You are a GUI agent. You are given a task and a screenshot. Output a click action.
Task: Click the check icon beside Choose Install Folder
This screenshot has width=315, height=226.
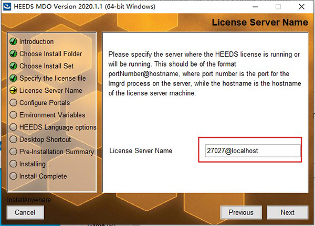[x=13, y=54]
